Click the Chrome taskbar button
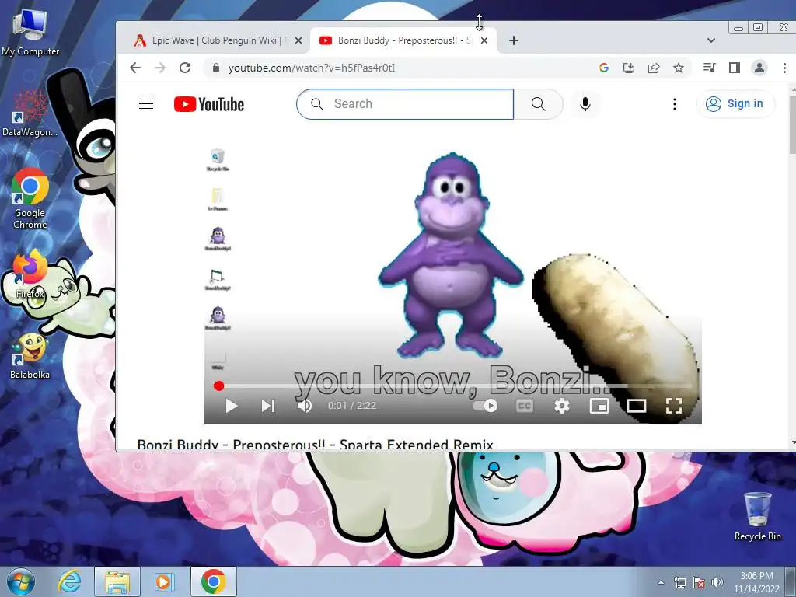Screen dimensions: 796x597 pos(213,581)
